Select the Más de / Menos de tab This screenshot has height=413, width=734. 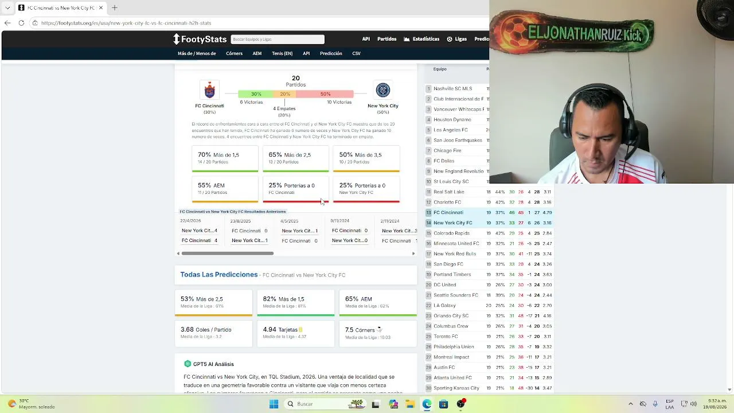pos(197,53)
